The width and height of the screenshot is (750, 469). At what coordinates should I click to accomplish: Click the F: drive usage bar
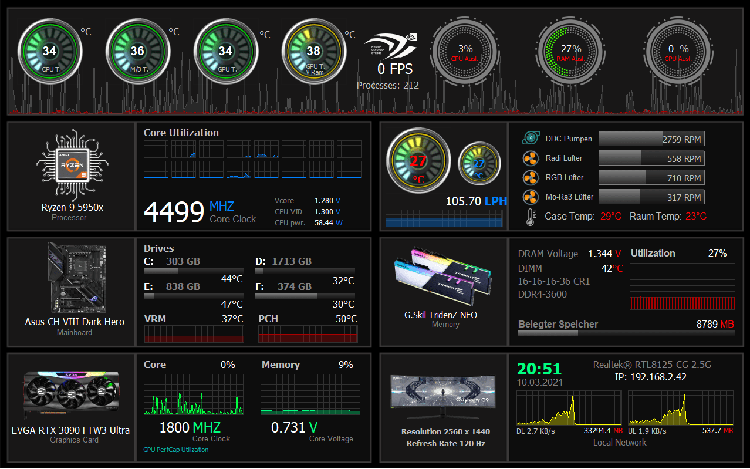[305, 296]
